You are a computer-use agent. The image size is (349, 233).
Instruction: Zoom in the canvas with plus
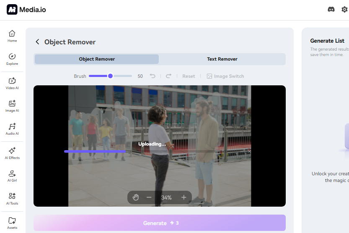(184, 197)
